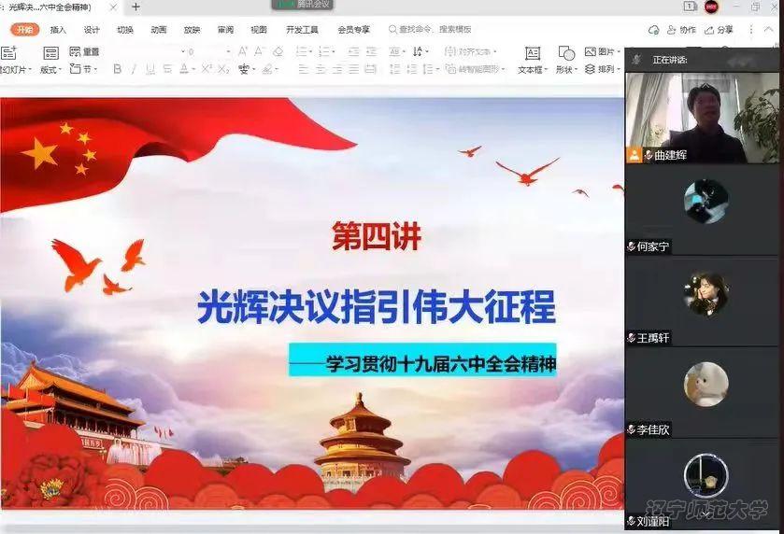Open the 动画 (Animation) ribbon tab
Image resolution: width=784 pixels, height=534 pixels.
pos(159,30)
